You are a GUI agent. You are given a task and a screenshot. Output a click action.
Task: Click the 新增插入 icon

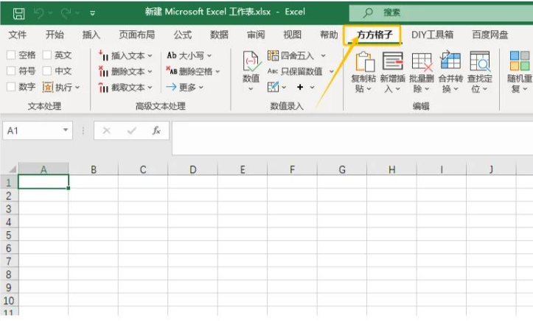click(x=392, y=62)
